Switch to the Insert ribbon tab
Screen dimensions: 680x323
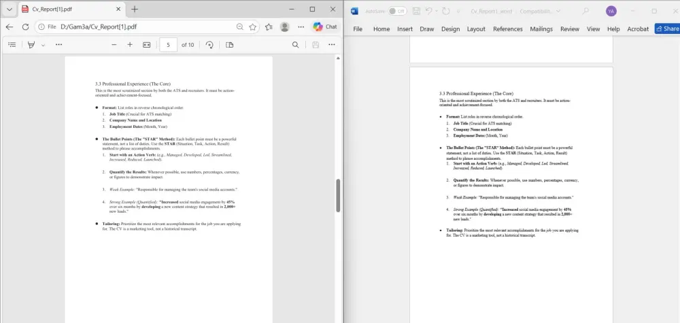(405, 29)
